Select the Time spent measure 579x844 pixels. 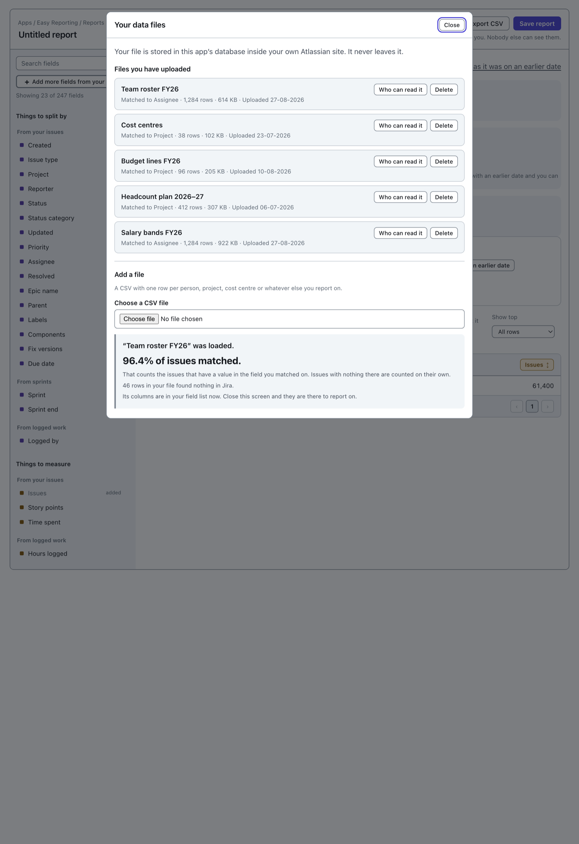44,522
